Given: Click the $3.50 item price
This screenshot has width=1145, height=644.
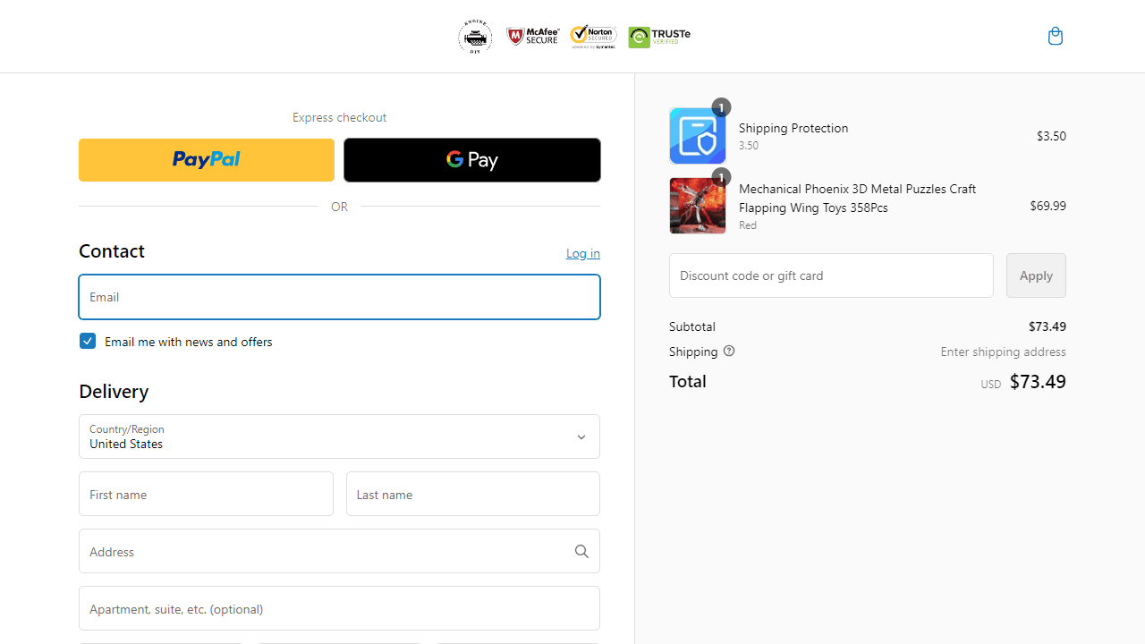Looking at the screenshot, I should pyautogui.click(x=1051, y=136).
